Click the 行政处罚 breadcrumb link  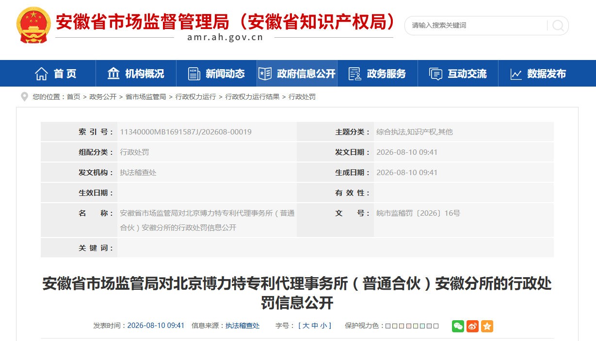tap(302, 97)
